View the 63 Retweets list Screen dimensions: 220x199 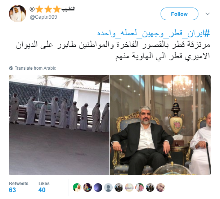pos(18,187)
